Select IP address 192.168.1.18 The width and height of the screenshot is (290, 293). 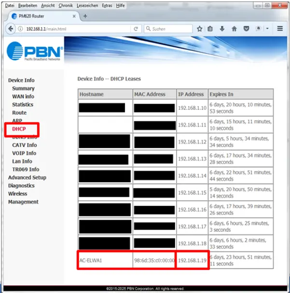[x=192, y=243]
